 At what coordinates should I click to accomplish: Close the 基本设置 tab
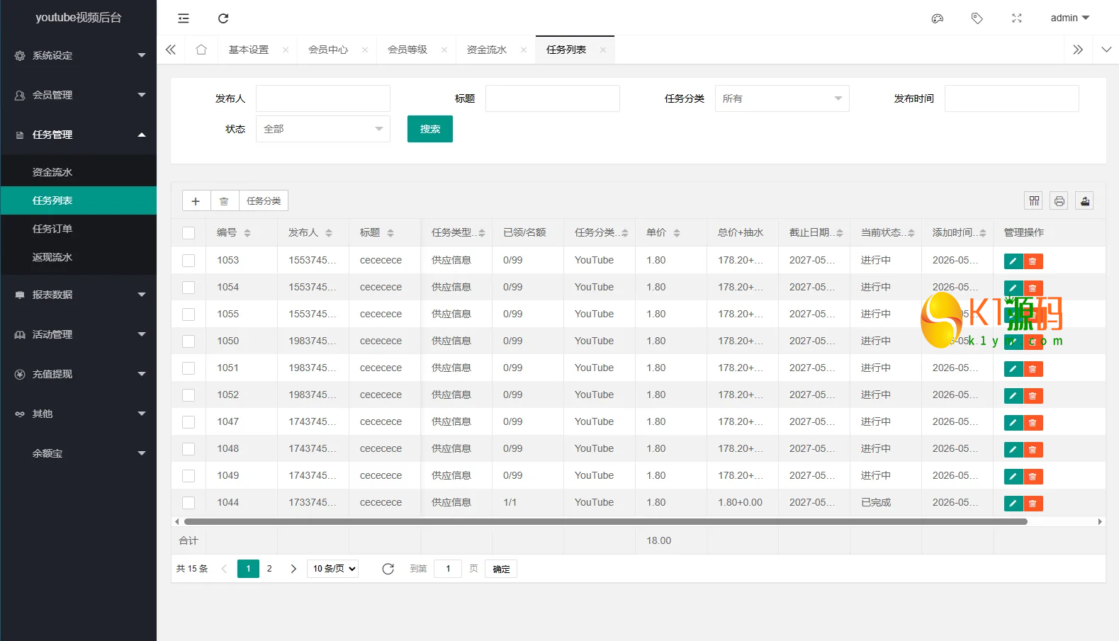click(x=286, y=50)
